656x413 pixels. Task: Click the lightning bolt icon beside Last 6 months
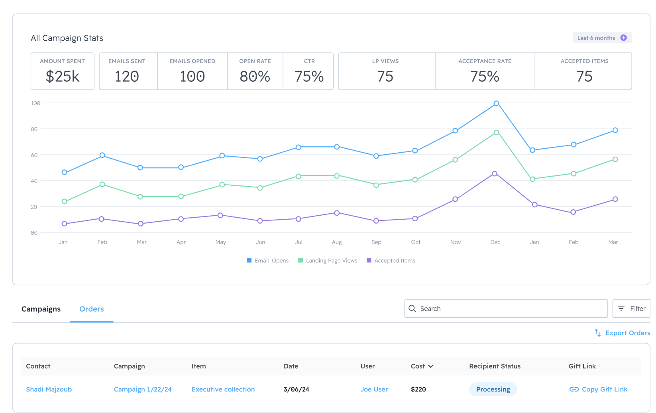click(x=623, y=38)
